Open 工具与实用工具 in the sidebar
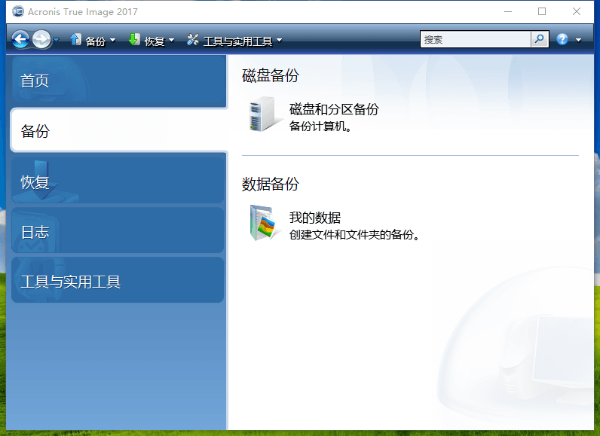 (118, 280)
